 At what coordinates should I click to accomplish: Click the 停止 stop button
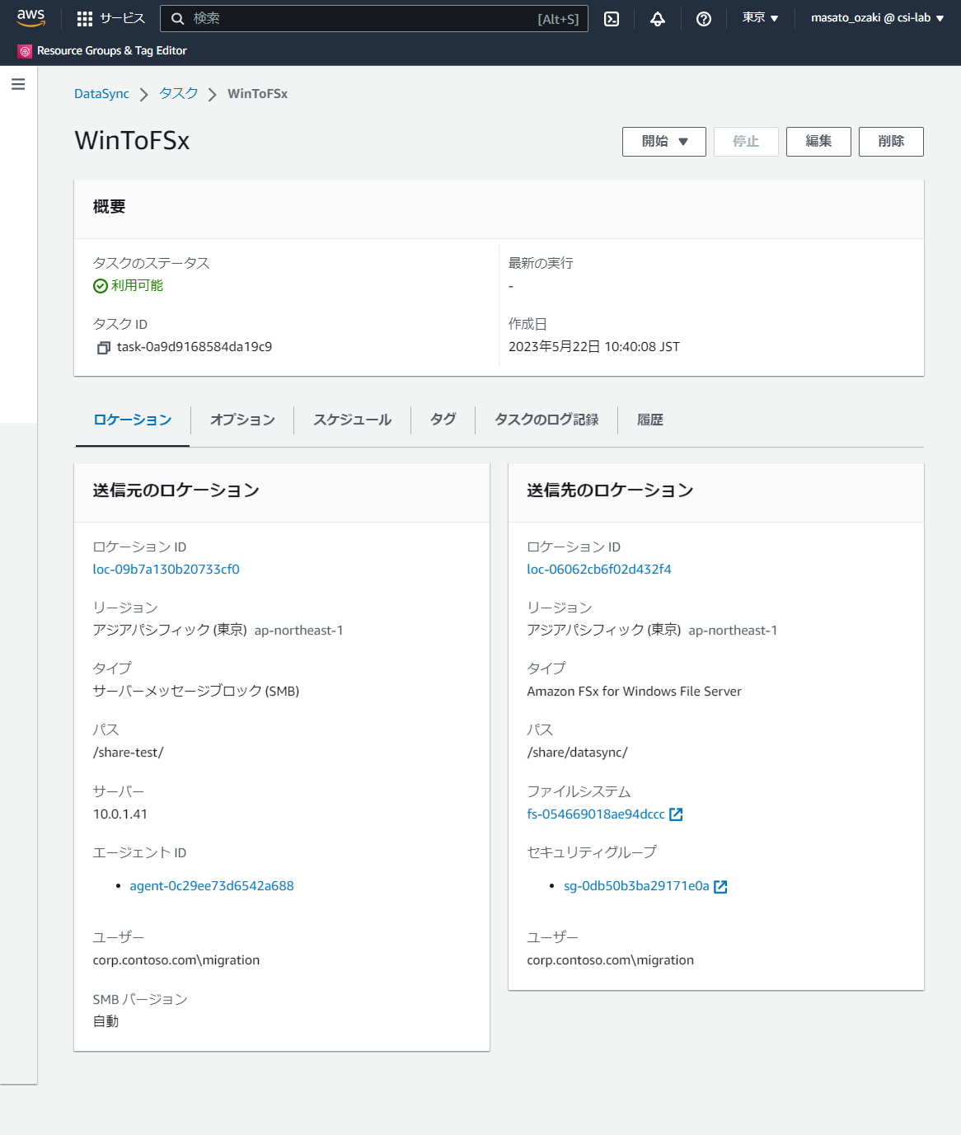click(746, 142)
